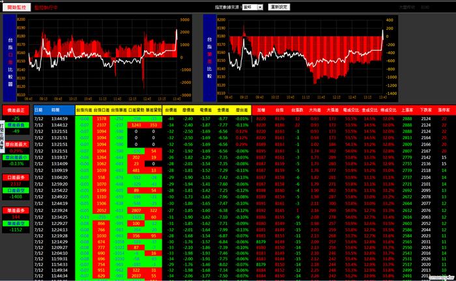
Task: Select the row with time 11:59:31
Action: [x=244, y=259]
